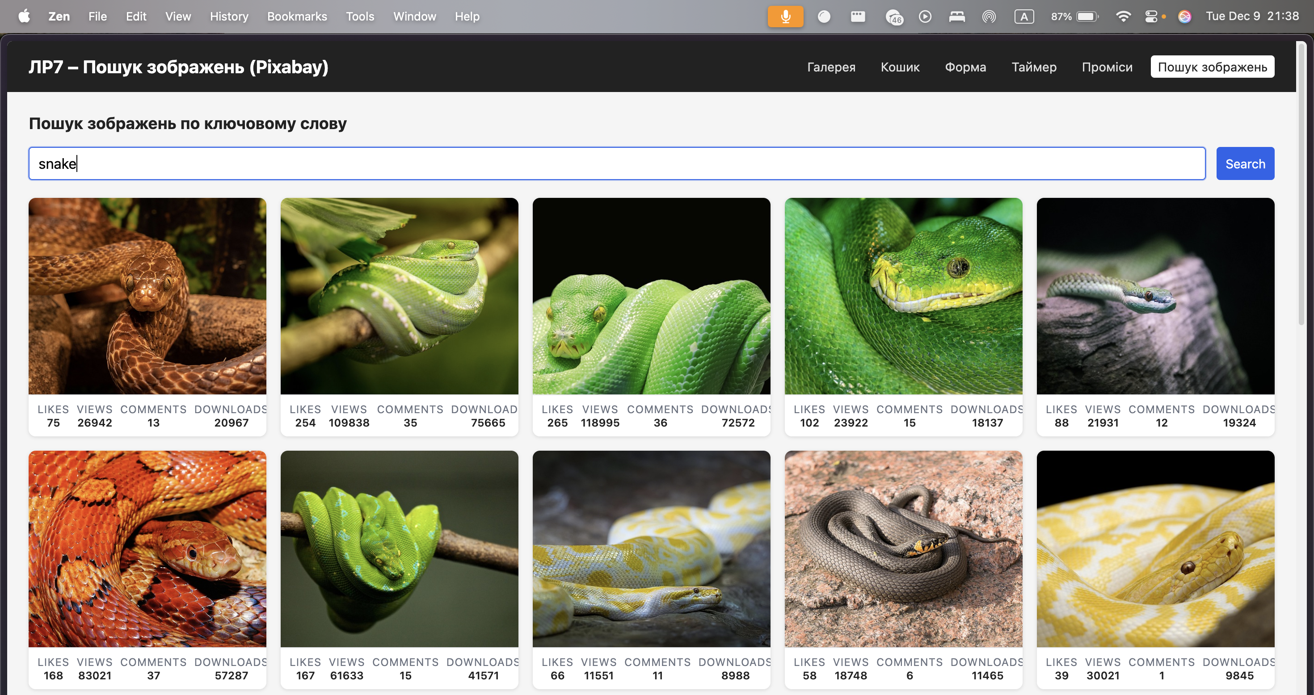Focus the snake keyword search field

pyautogui.click(x=616, y=163)
